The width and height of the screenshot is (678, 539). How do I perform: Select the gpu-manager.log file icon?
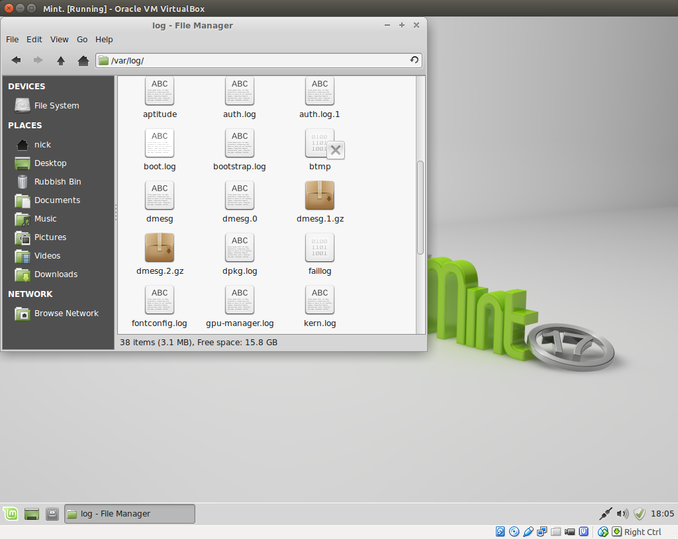240,300
